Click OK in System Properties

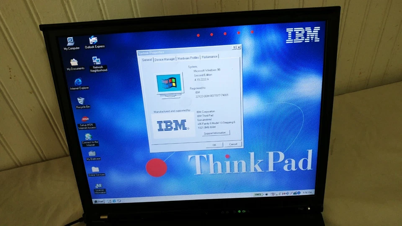(214, 145)
